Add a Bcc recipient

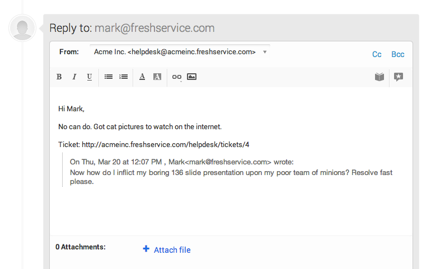click(x=397, y=54)
